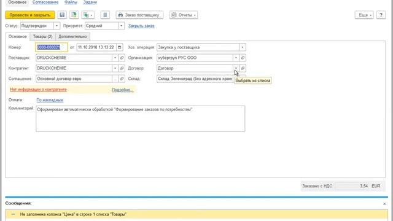The image size is (393, 221).
Task: Click the save (floppy disk) icon
Action: (x=62, y=15)
